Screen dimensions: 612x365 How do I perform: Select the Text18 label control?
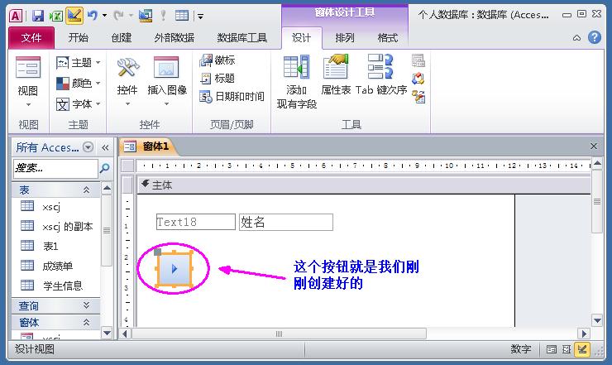coord(196,222)
